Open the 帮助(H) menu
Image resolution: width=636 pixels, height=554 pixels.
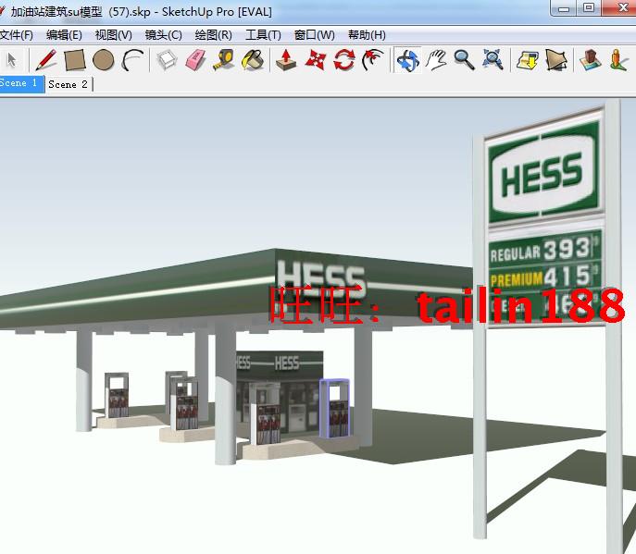click(x=367, y=35)
